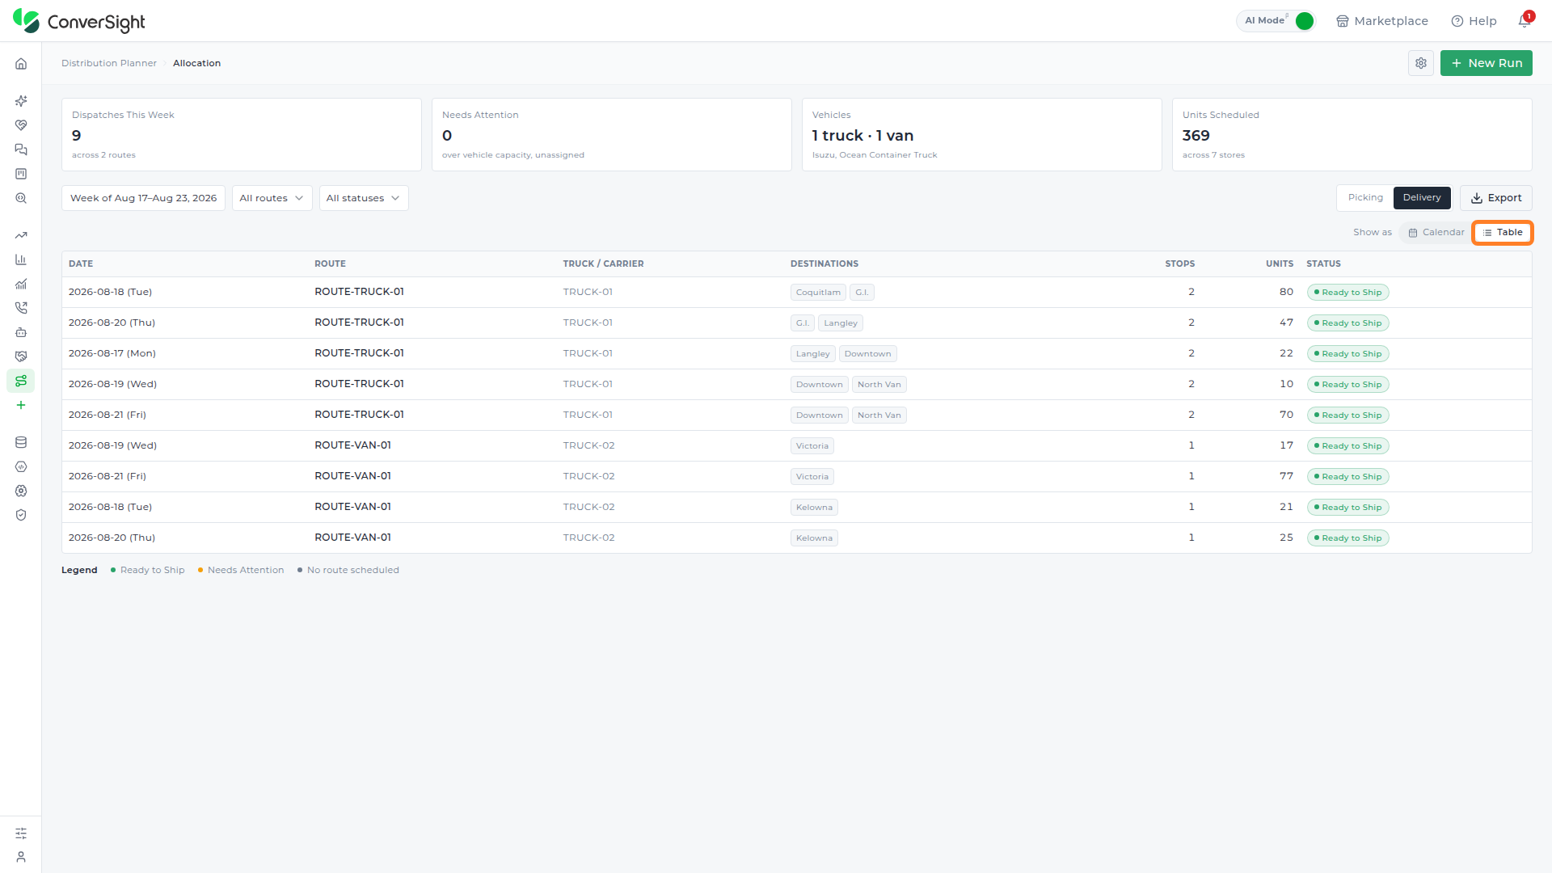Click the Needs Attention legend item

pyautogui.click(x=241, y=570)
